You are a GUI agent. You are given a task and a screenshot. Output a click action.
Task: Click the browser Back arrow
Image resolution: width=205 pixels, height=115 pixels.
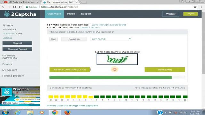click(4, 7)
